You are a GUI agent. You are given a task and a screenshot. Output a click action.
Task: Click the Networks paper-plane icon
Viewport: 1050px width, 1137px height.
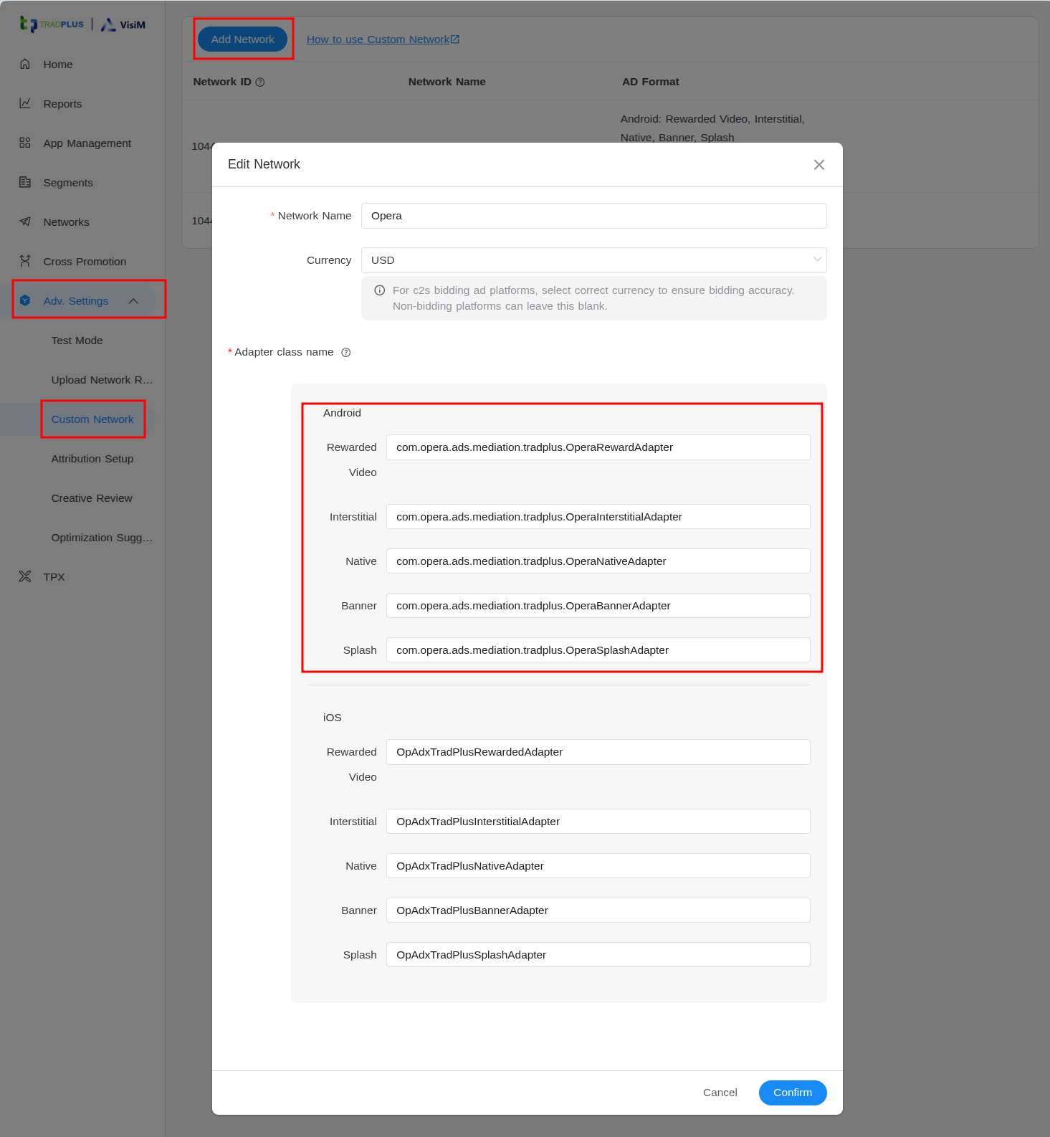tap(25, 222)
